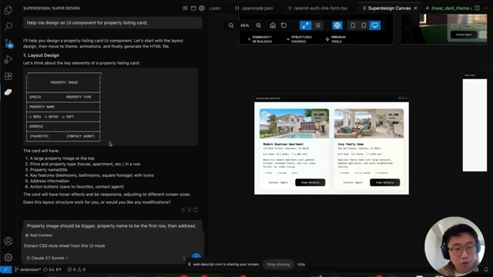Open the Search view in activity bar
This screenshot has height=277, width=493.
(8, 26)
